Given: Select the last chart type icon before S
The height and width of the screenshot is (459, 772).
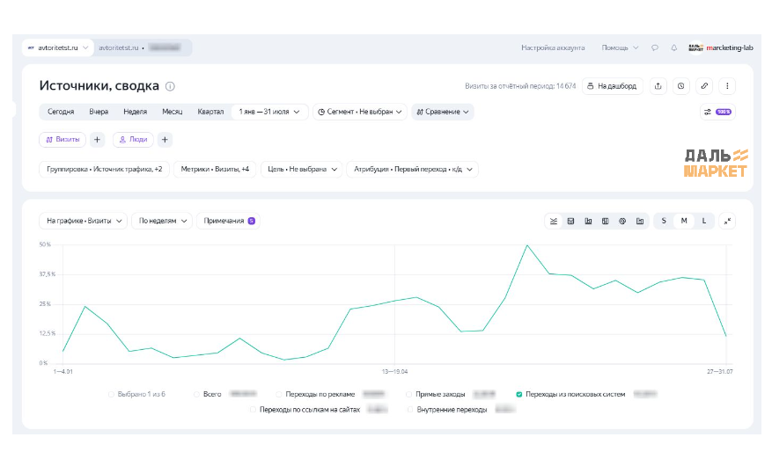Looking at the screenshot, I should click(x=640, y=222).
